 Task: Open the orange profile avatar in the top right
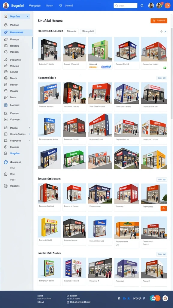pos(167,5)
